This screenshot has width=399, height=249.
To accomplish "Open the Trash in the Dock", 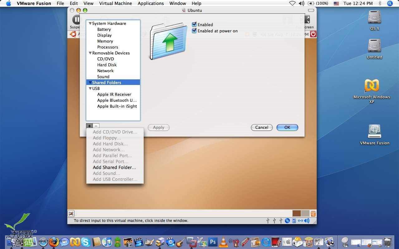I will click(388, 242).
